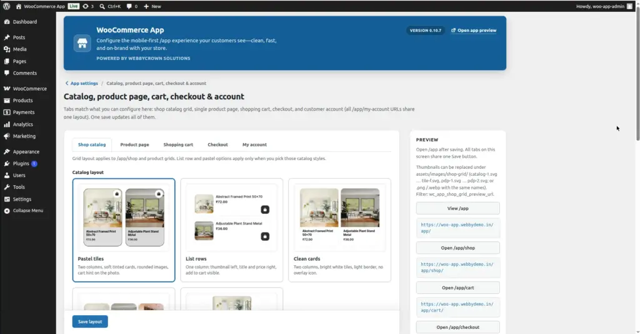
Task: Select the Clean cards catalog layout
Action: coord(339,230)
